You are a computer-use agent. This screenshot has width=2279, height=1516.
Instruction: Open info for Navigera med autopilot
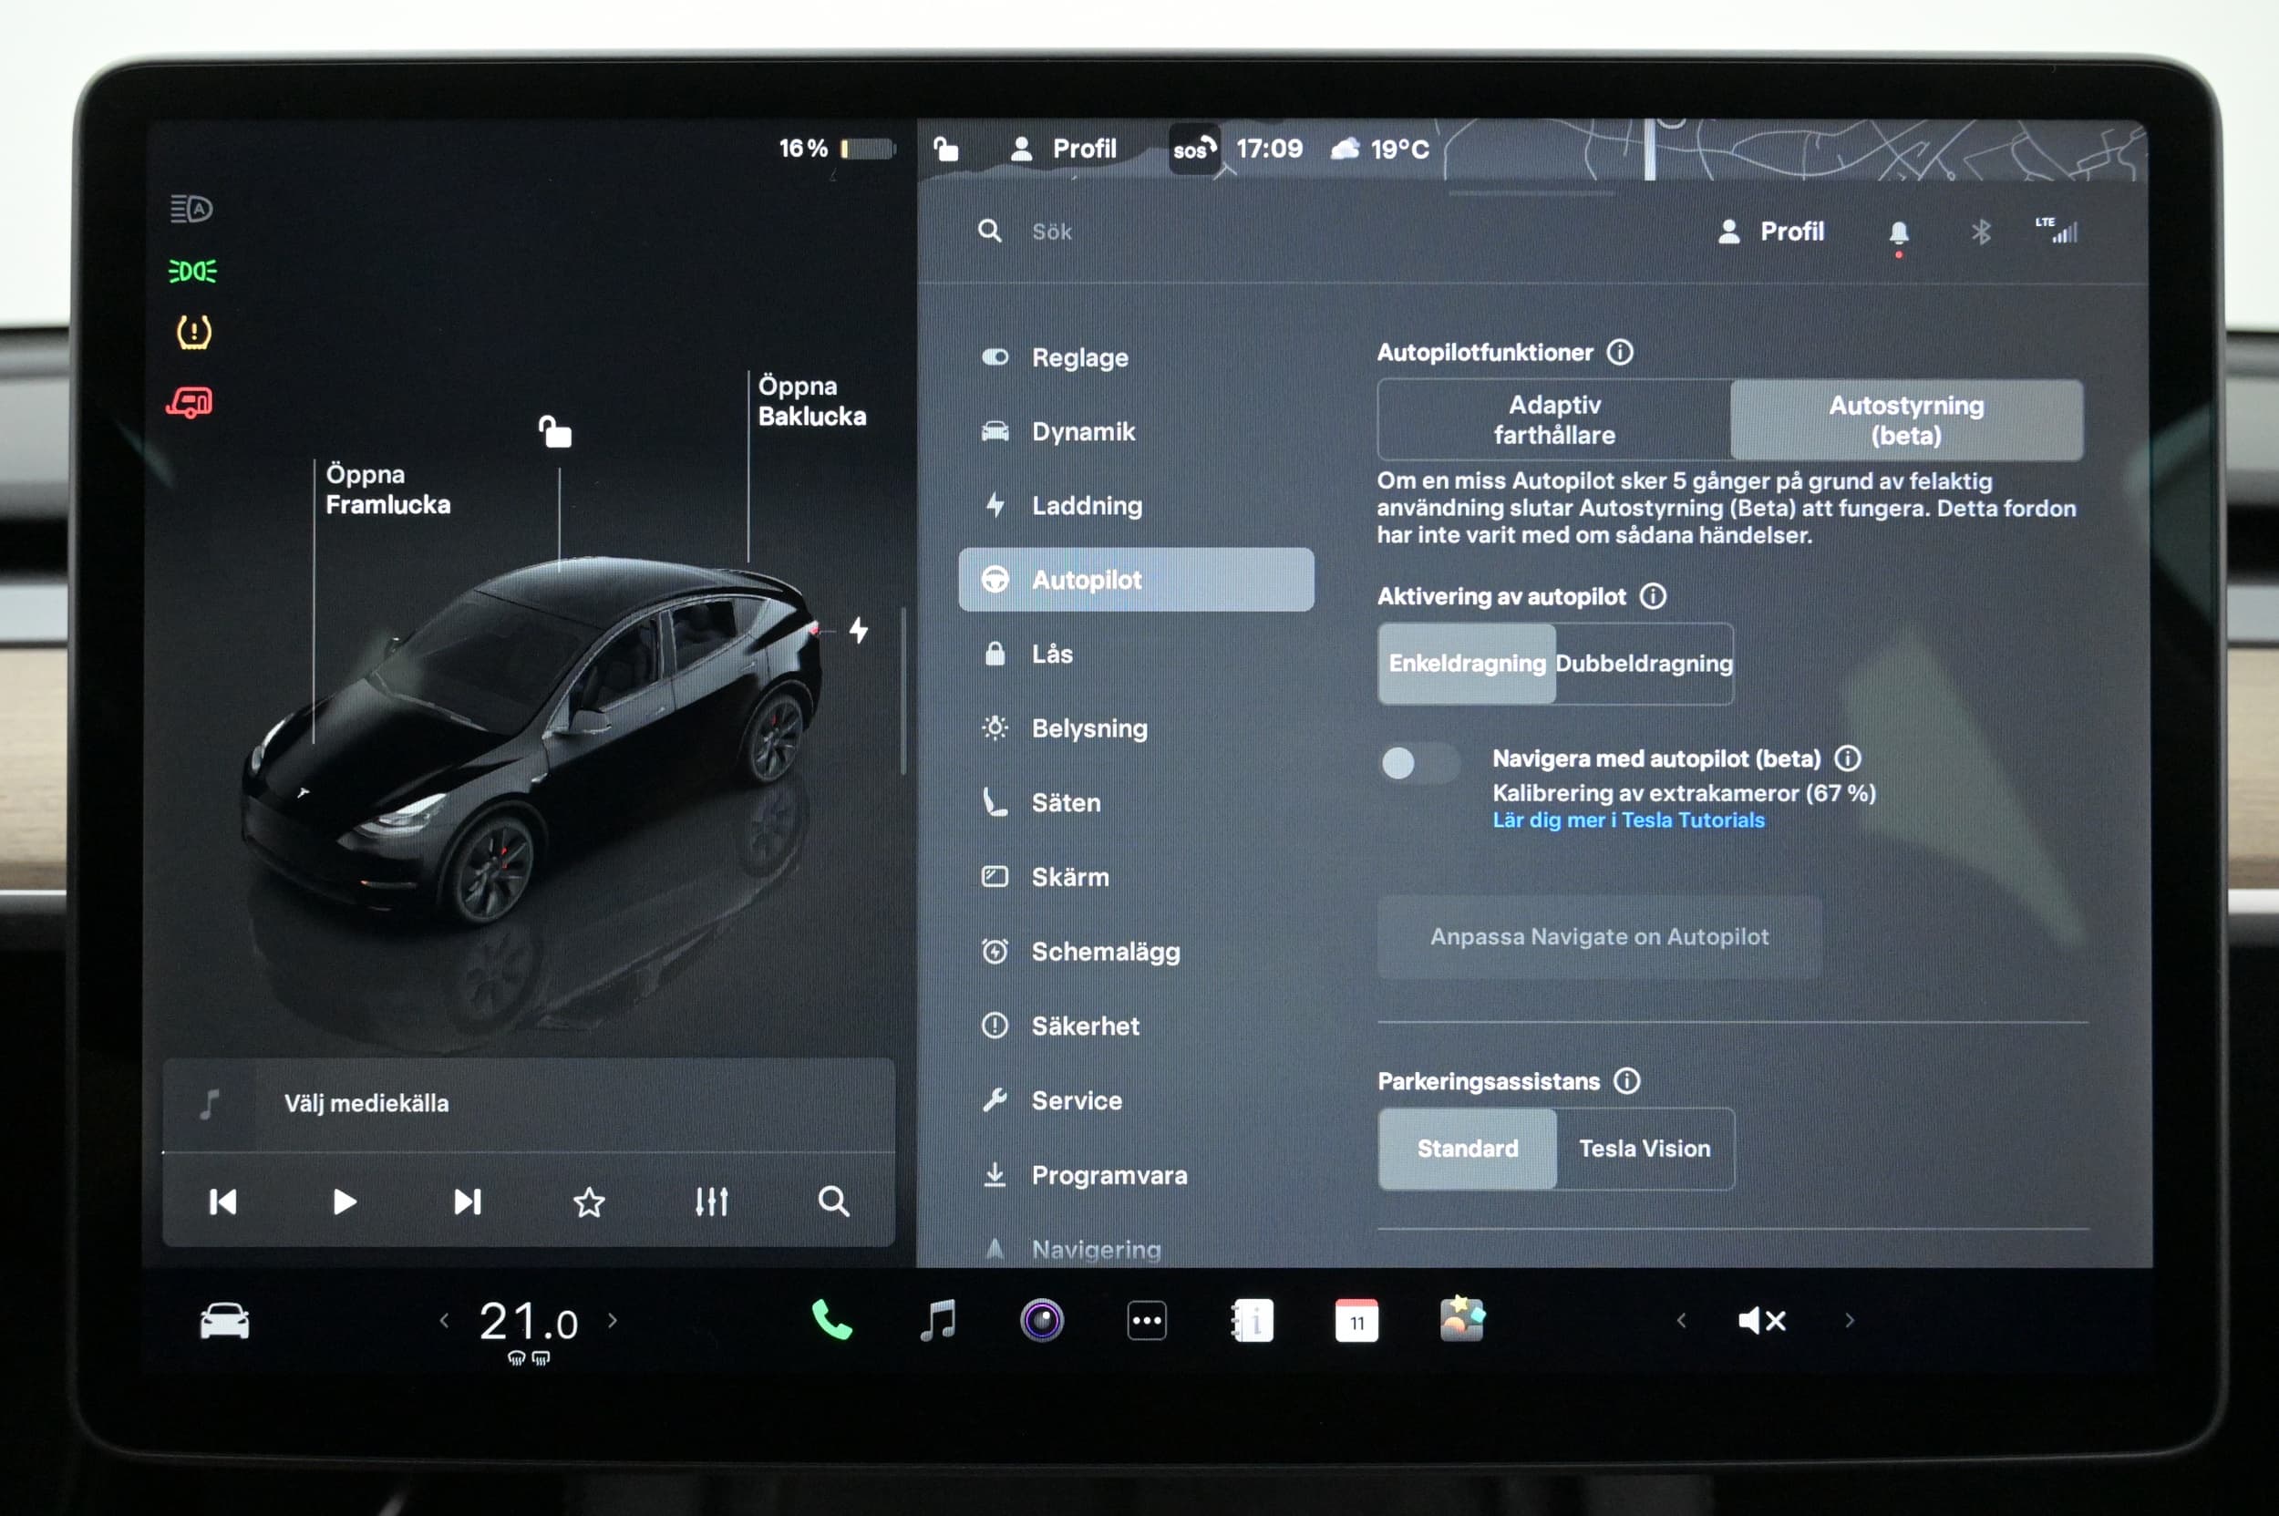[1847, 758]
